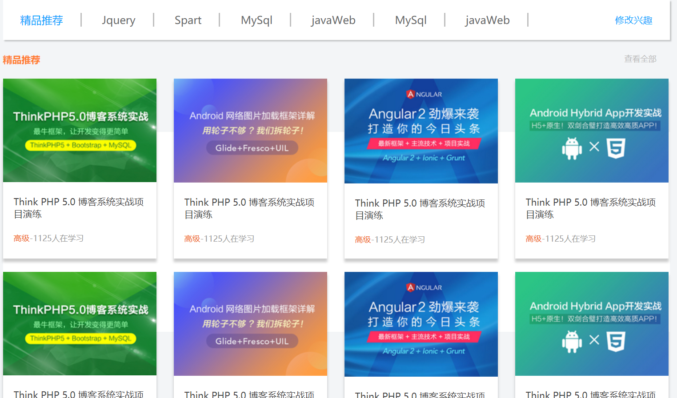
Task: Click the first course title Think PHP 5.0 博客系统实战项目演练
Action: (x=79, y=208)
